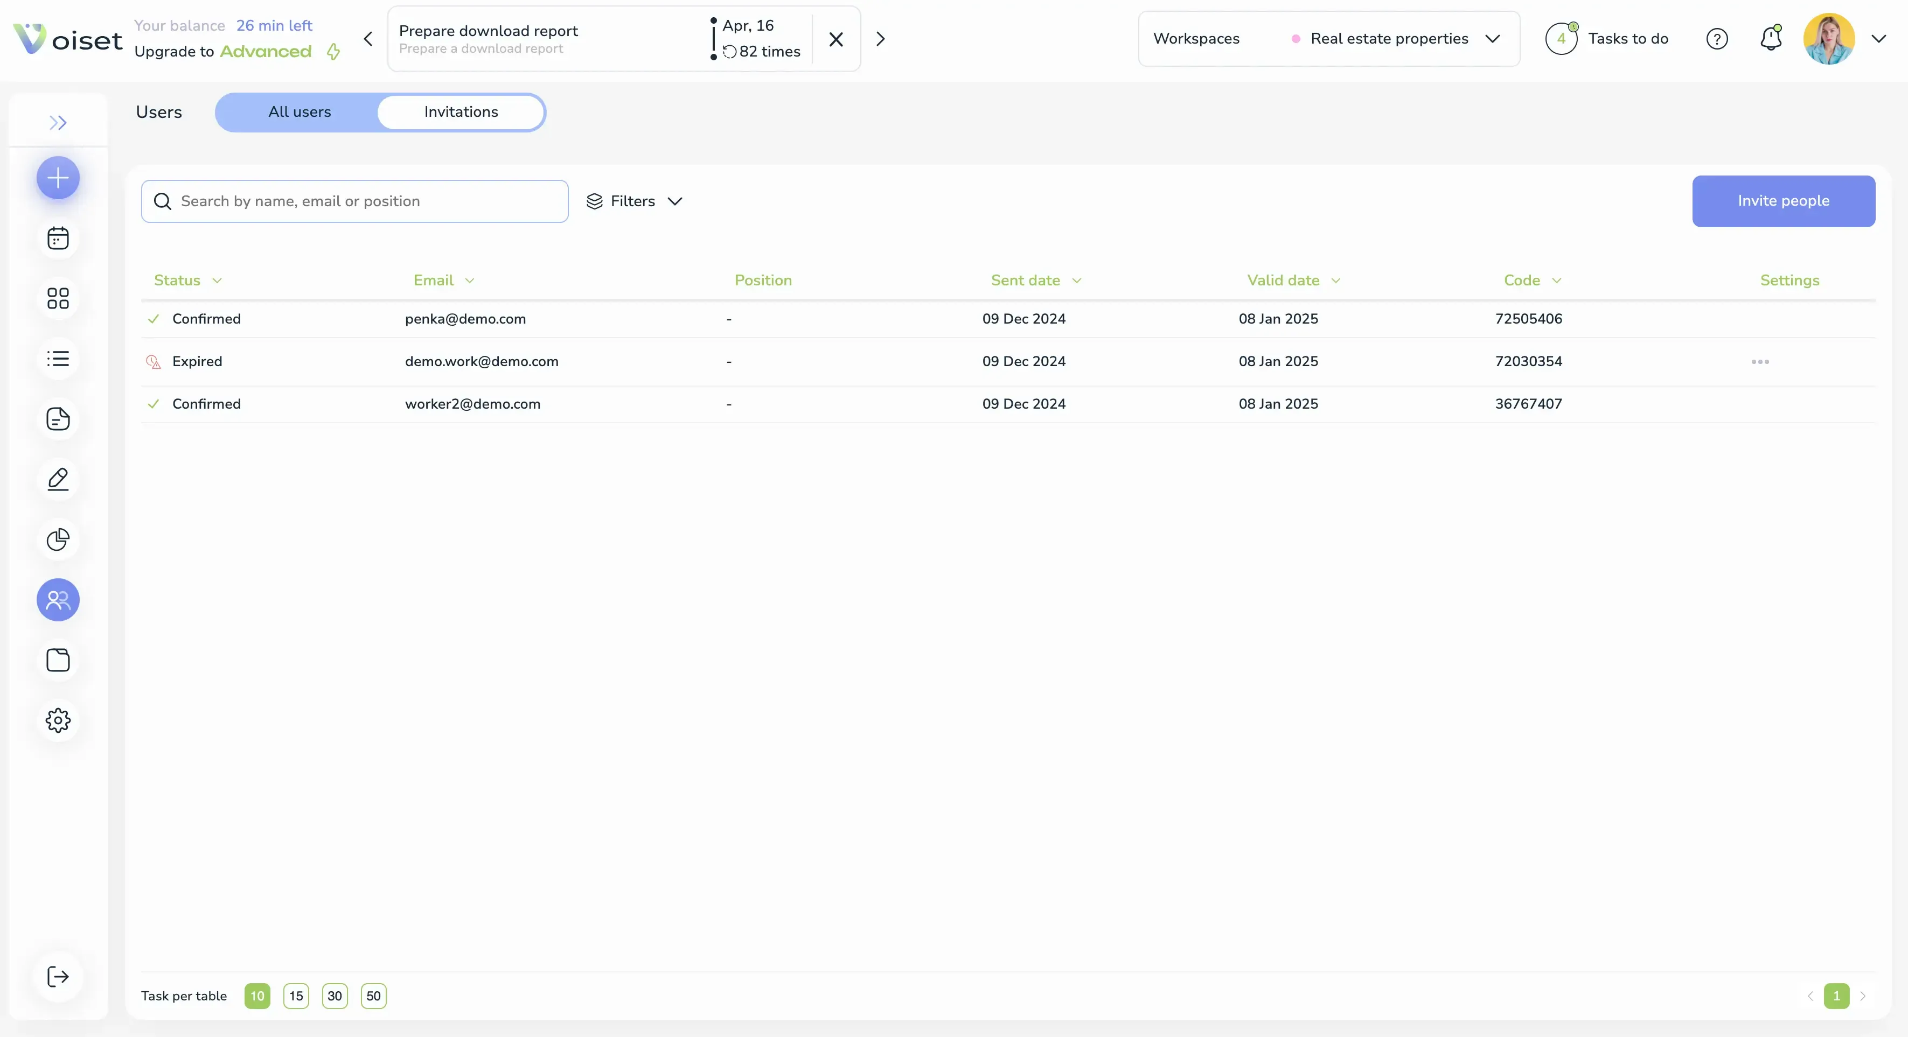1908x1037 pixels.
Task: Set tasks per table to 50
Action: [373, 996]
